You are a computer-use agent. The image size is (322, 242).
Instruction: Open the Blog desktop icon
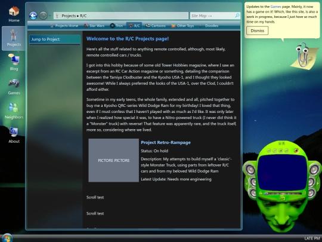pos(14,62)
